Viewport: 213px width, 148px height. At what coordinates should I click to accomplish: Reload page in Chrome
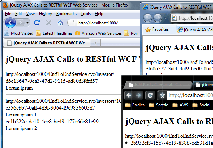click(150, 95)
